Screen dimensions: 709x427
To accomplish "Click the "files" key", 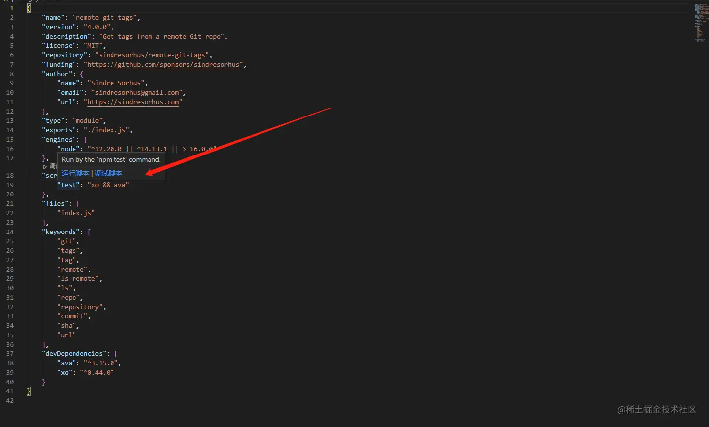I will 55,204.
